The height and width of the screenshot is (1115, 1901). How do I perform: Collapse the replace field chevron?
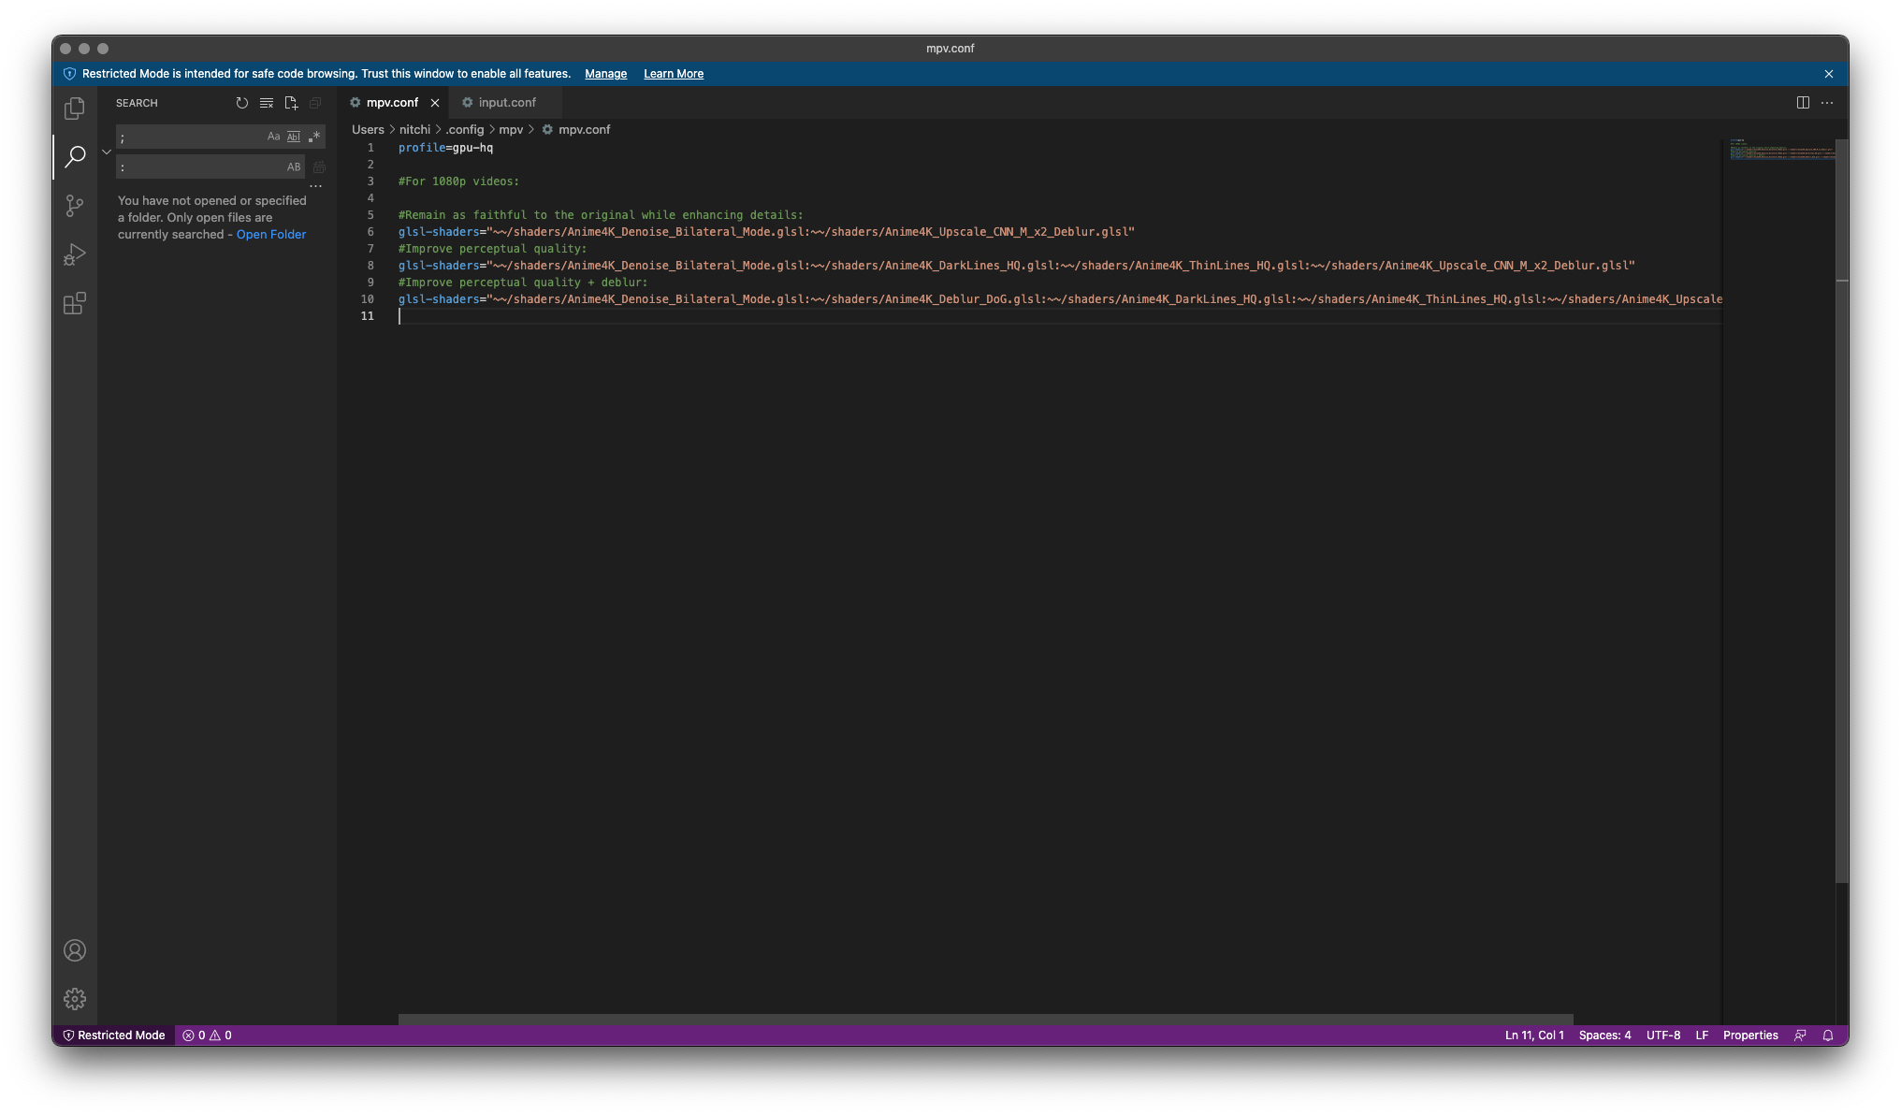[x=107, y=151]
